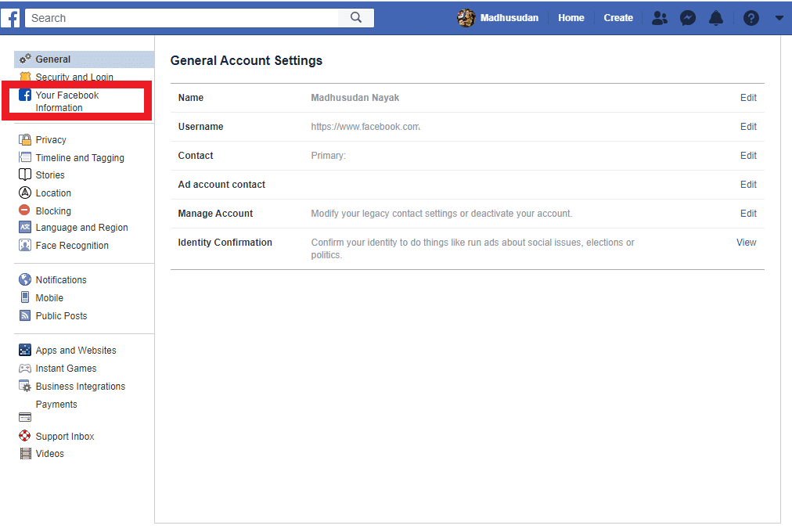The image size is (792, 529).
Task: Click the Identity Confirmation row label
Action: point(225,243)
